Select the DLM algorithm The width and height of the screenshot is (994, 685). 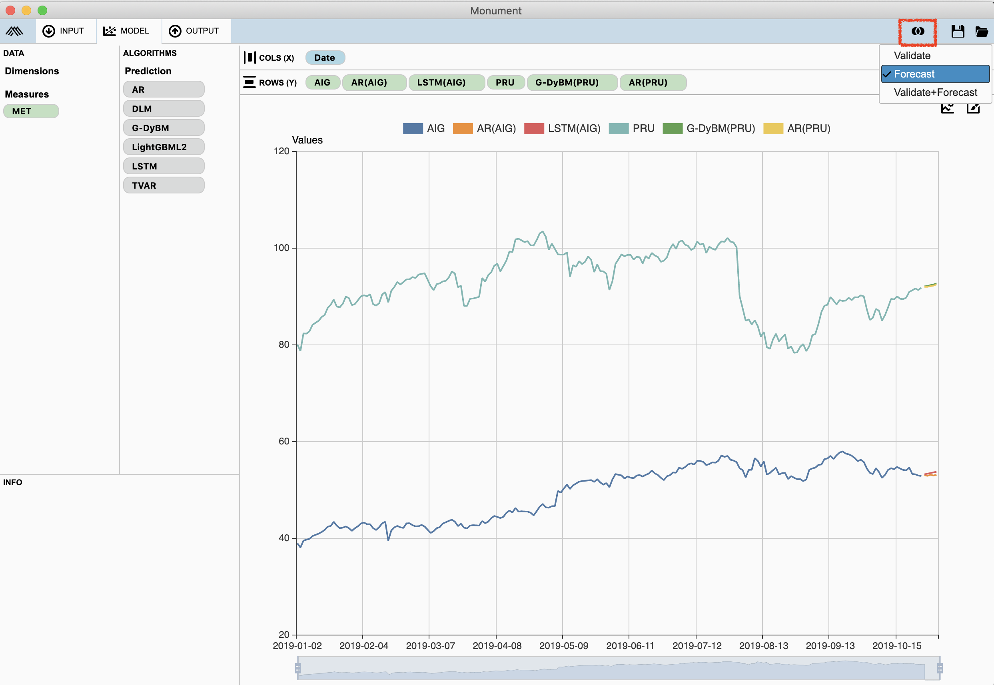pos(164,109)
